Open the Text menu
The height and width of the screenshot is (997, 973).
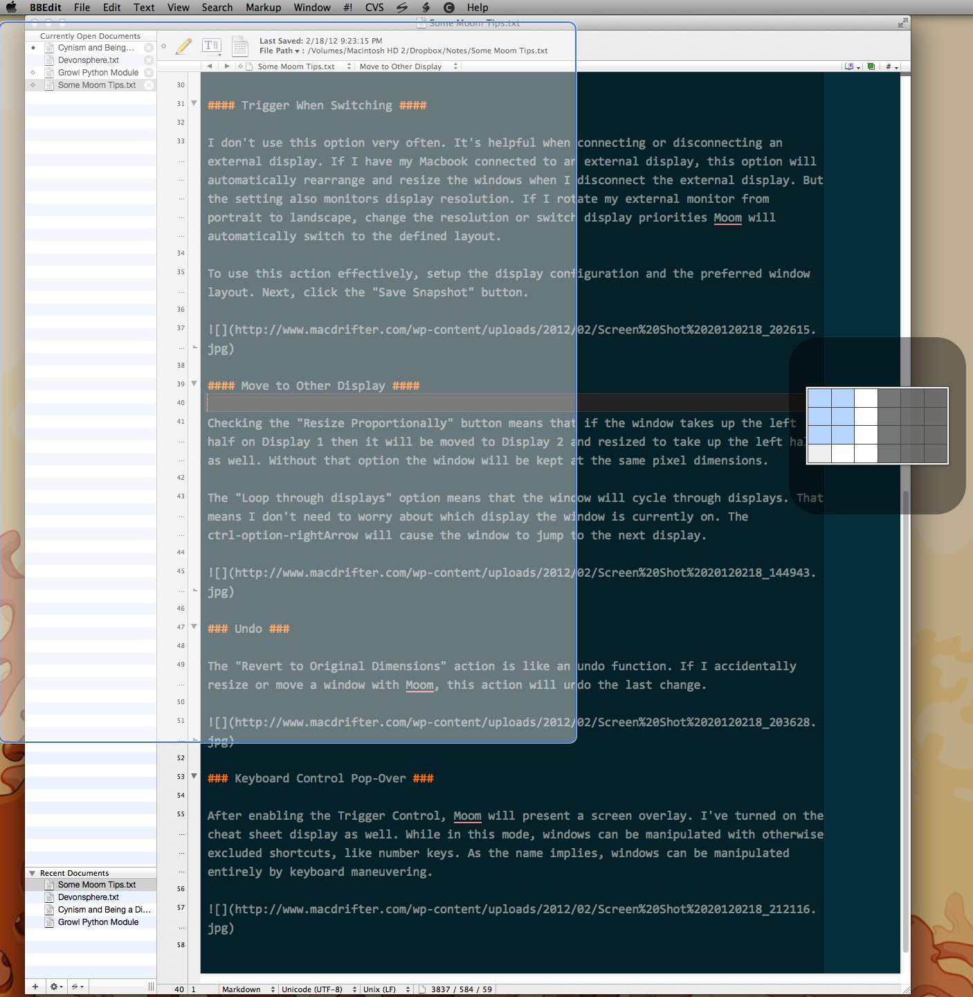pos(144,8)
